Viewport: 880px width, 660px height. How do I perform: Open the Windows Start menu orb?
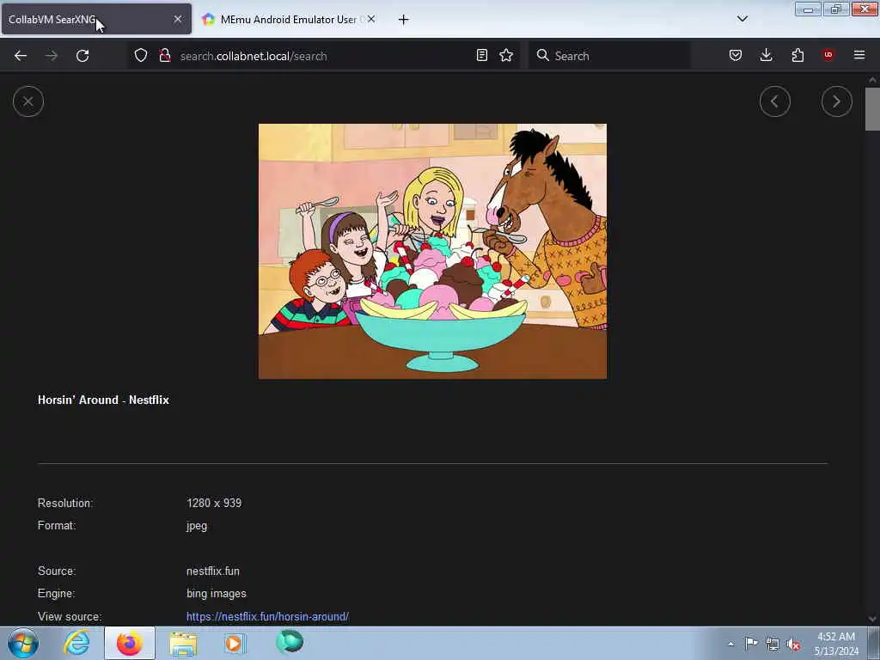[x=22, y=643]
